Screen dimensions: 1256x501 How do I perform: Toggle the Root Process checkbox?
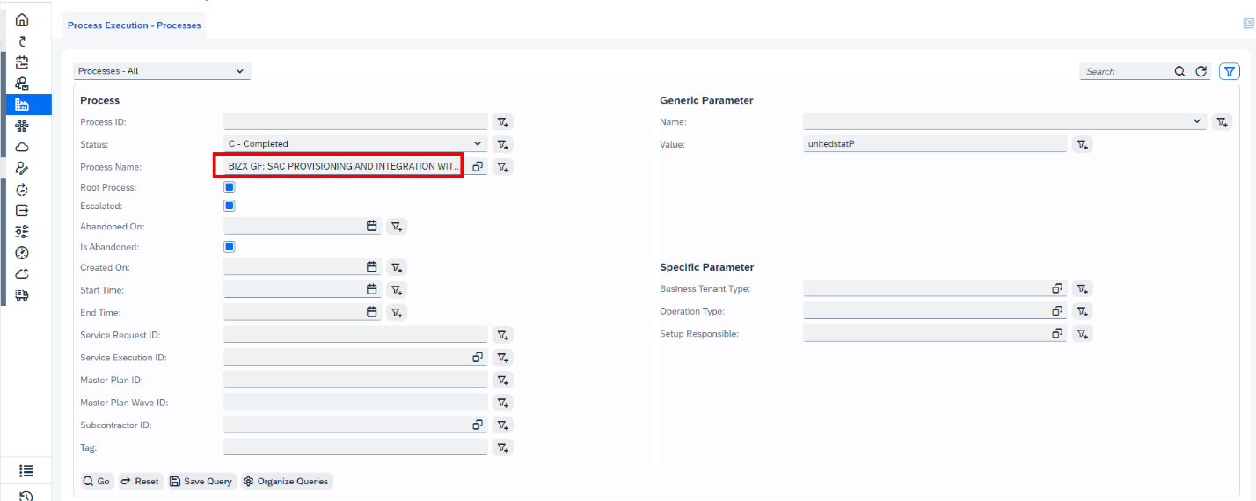(230, 187)
